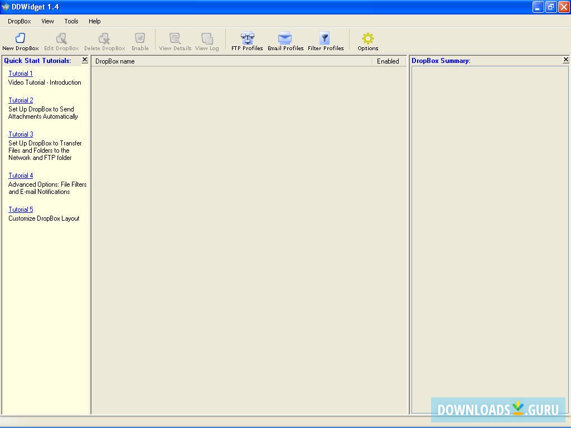Open the FTP Profiles manager

coord(246,40)
